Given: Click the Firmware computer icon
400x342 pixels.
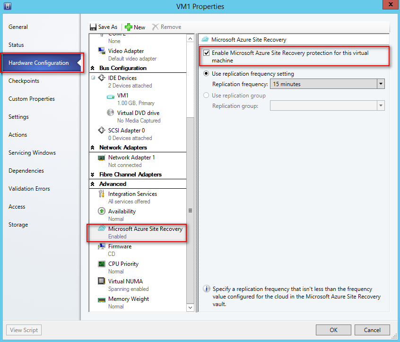Looking at the screenshot, I should click(102, 246).
